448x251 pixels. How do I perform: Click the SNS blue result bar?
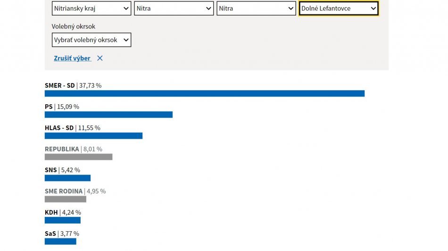67,178
